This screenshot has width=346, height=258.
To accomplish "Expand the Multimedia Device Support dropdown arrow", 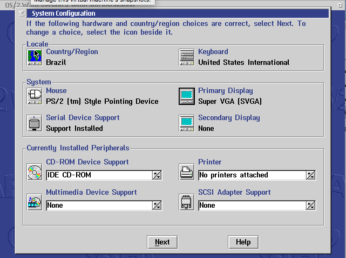I will coord(157,205).
